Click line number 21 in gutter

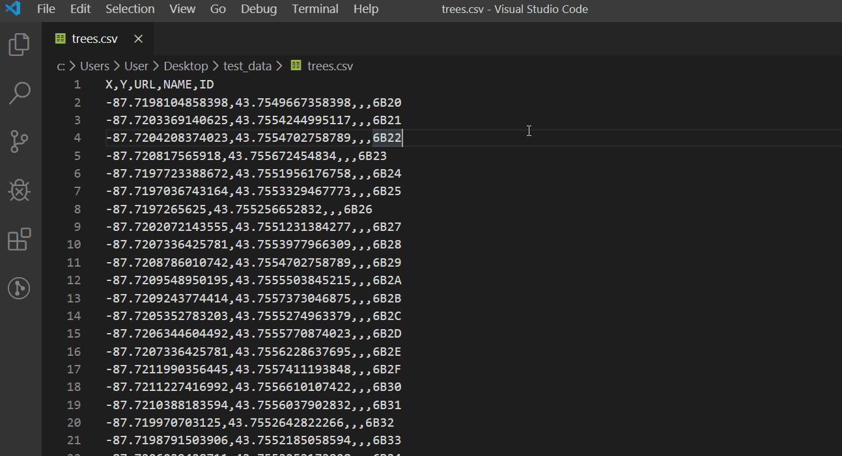(x=74, y=440)
